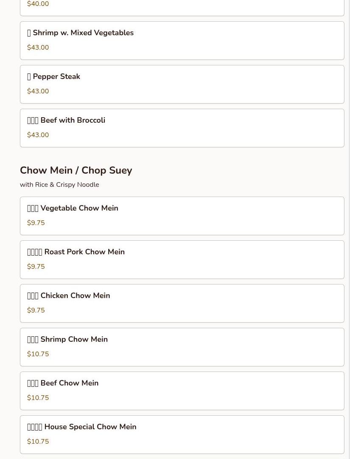Click the Vegetable Chow Mein $9.75 price
The image size is (358, 459).
(x=36, y=223)
